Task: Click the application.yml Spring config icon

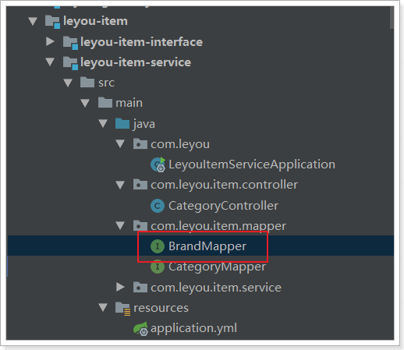Action: pyautogui.click(x=140, y=328)
